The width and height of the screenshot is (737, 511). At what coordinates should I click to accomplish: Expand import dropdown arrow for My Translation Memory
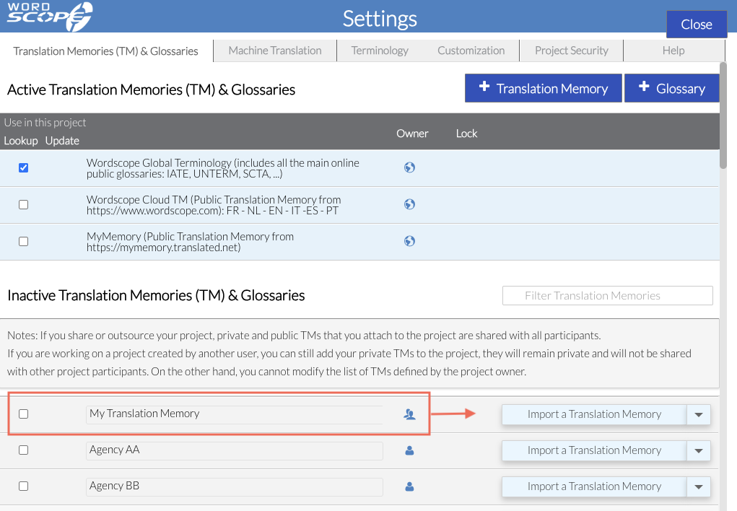[698, 414]
